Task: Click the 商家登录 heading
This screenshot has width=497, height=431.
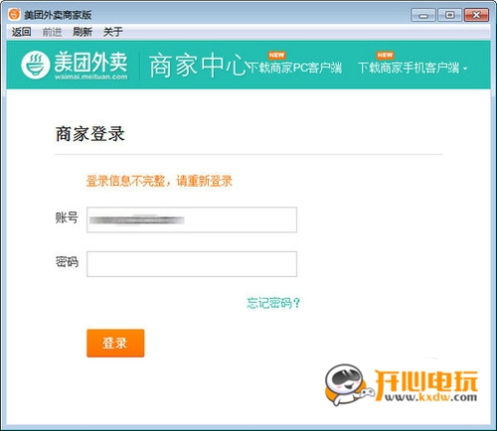Action: pos(90,134)
